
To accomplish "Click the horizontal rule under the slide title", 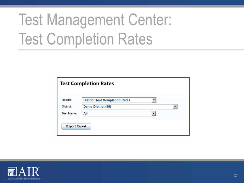I will [x=131, y=49].
